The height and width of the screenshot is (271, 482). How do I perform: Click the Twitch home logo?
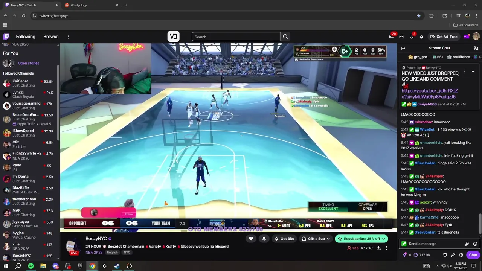tap(6, 37)
